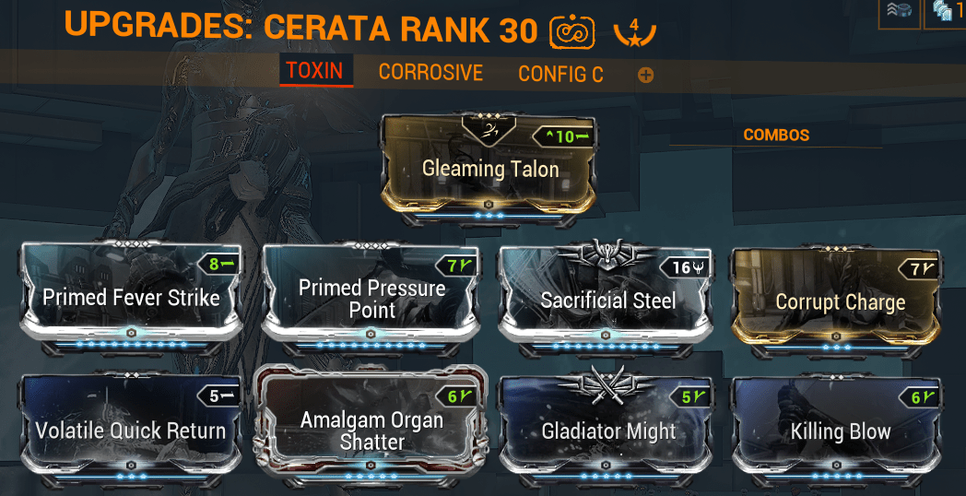Screen dimensions: 966x496
Task: Select the Gleaming Talon stance mod
Action: (489, 168)
